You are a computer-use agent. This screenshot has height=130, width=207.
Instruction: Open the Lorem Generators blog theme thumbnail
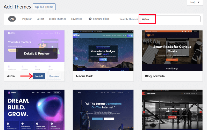[x=103, y=110]
